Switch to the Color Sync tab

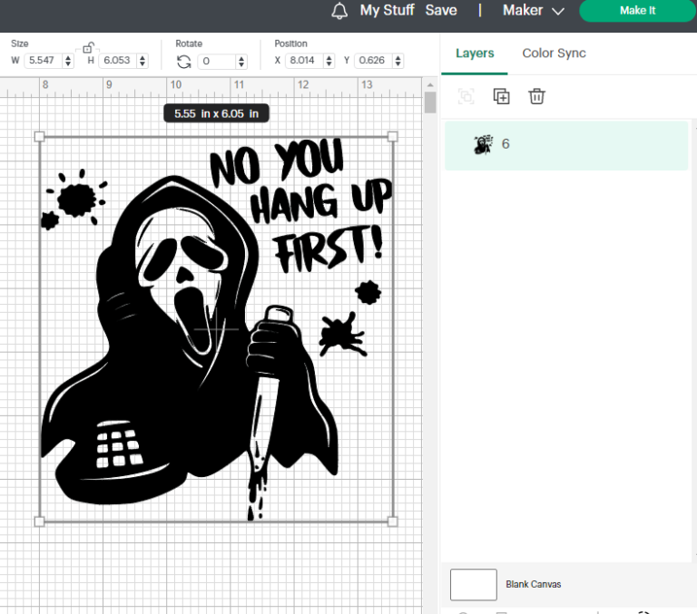(554, 54)
